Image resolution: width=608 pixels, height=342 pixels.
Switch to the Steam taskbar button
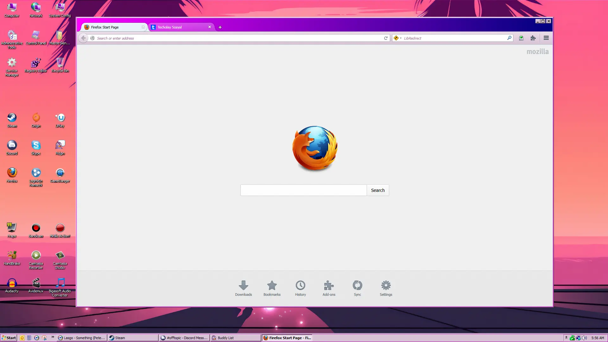[133, 338]
